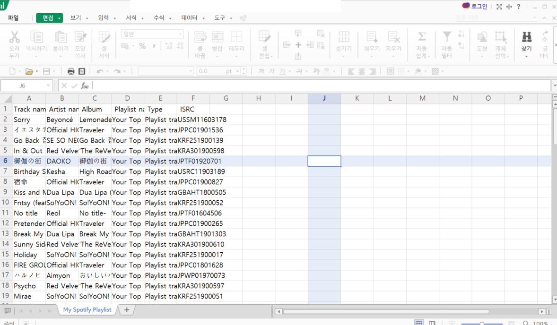Click the Borders (테두리) icon
This screenshot has width=557, height=325.
[236, 37]
